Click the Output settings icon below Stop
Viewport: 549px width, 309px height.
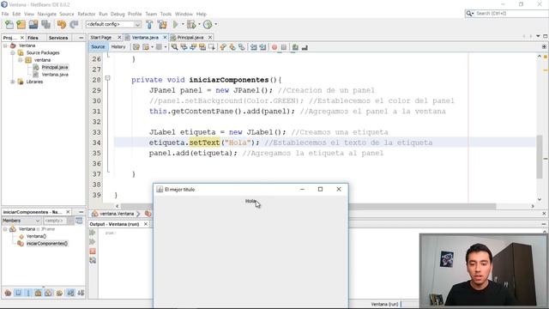point(93,260)
